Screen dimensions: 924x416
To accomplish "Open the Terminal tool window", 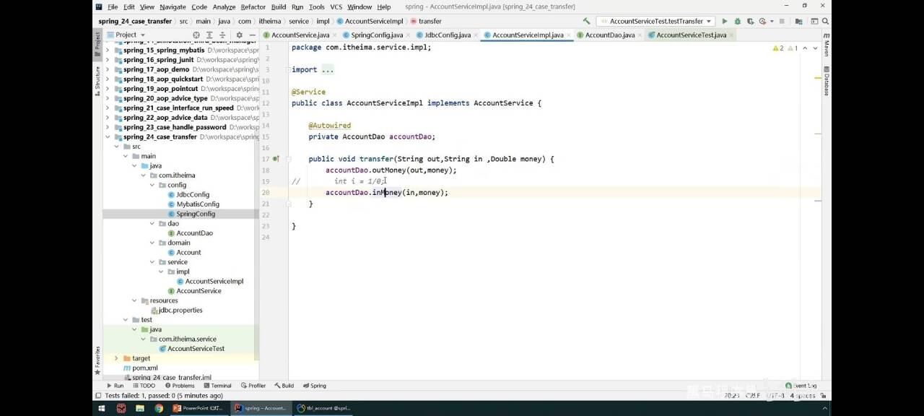I will pyautogui.click(x=217, y=386).
